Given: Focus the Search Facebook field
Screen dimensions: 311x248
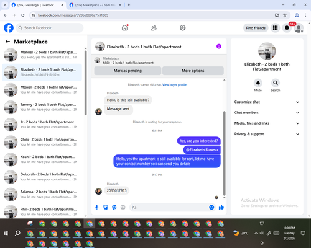Looking at the screenshot, I should 50,28.
